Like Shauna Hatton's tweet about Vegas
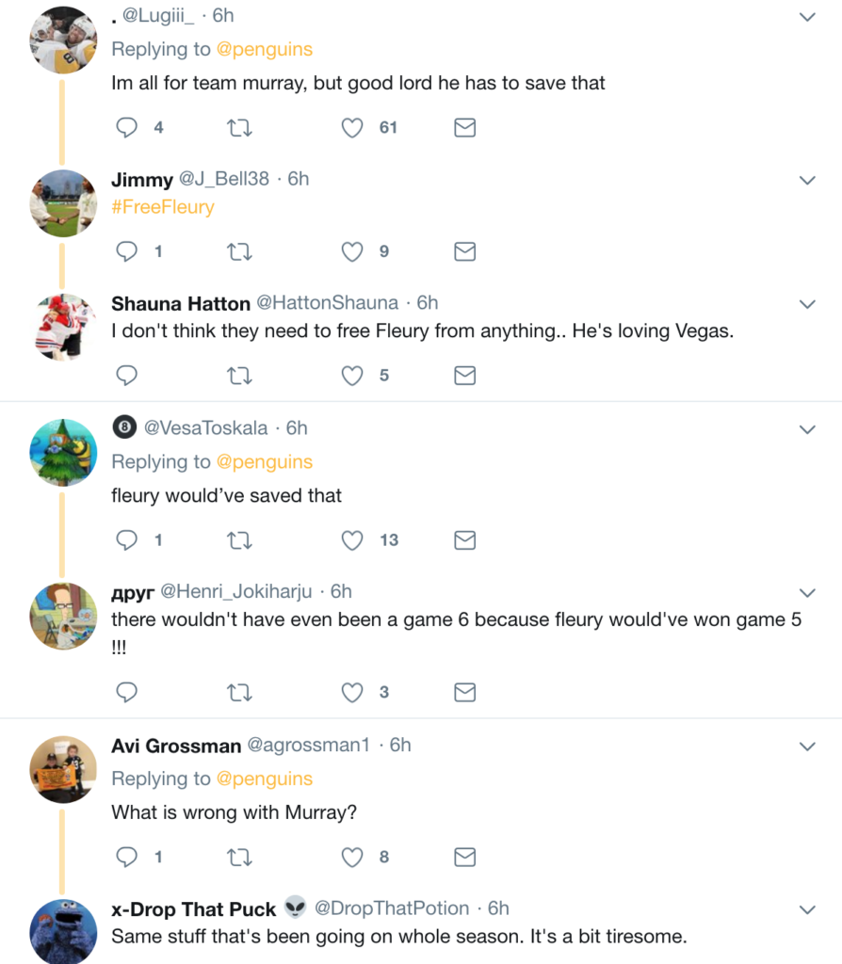Screen dimensions: 842x964 point(352,376)
